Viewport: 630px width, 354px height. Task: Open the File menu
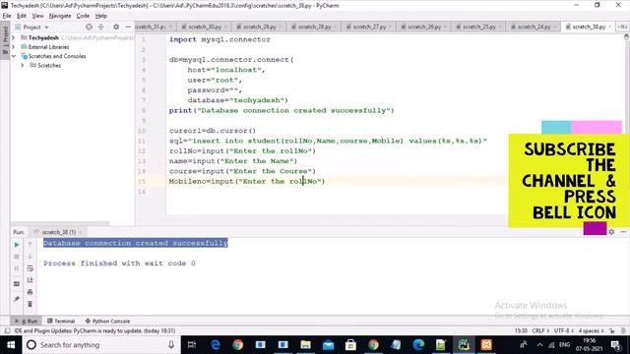point(7,16)
